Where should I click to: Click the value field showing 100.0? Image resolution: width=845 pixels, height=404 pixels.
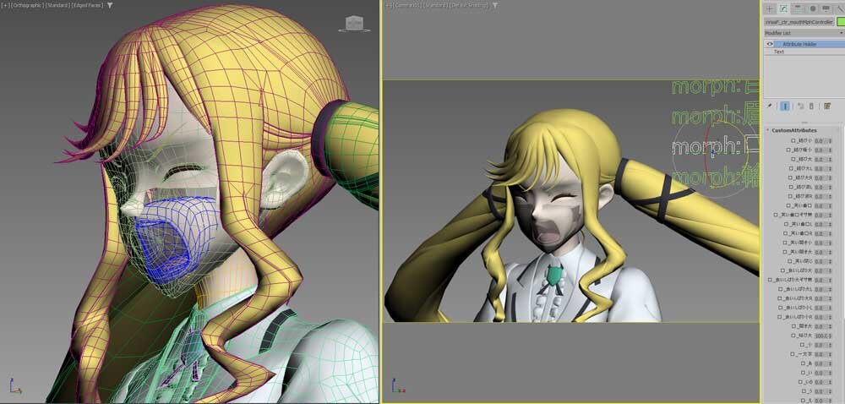pos(821,336)
